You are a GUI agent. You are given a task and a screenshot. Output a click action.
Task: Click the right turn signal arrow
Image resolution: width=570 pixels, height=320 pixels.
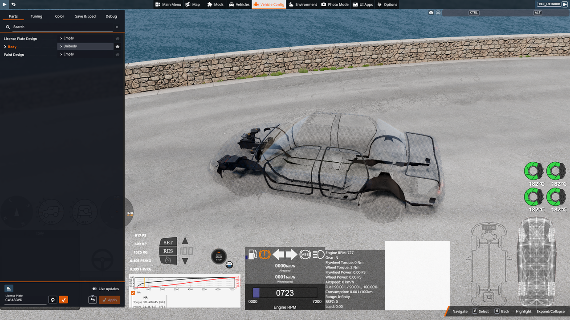click(x=291, y=254)
